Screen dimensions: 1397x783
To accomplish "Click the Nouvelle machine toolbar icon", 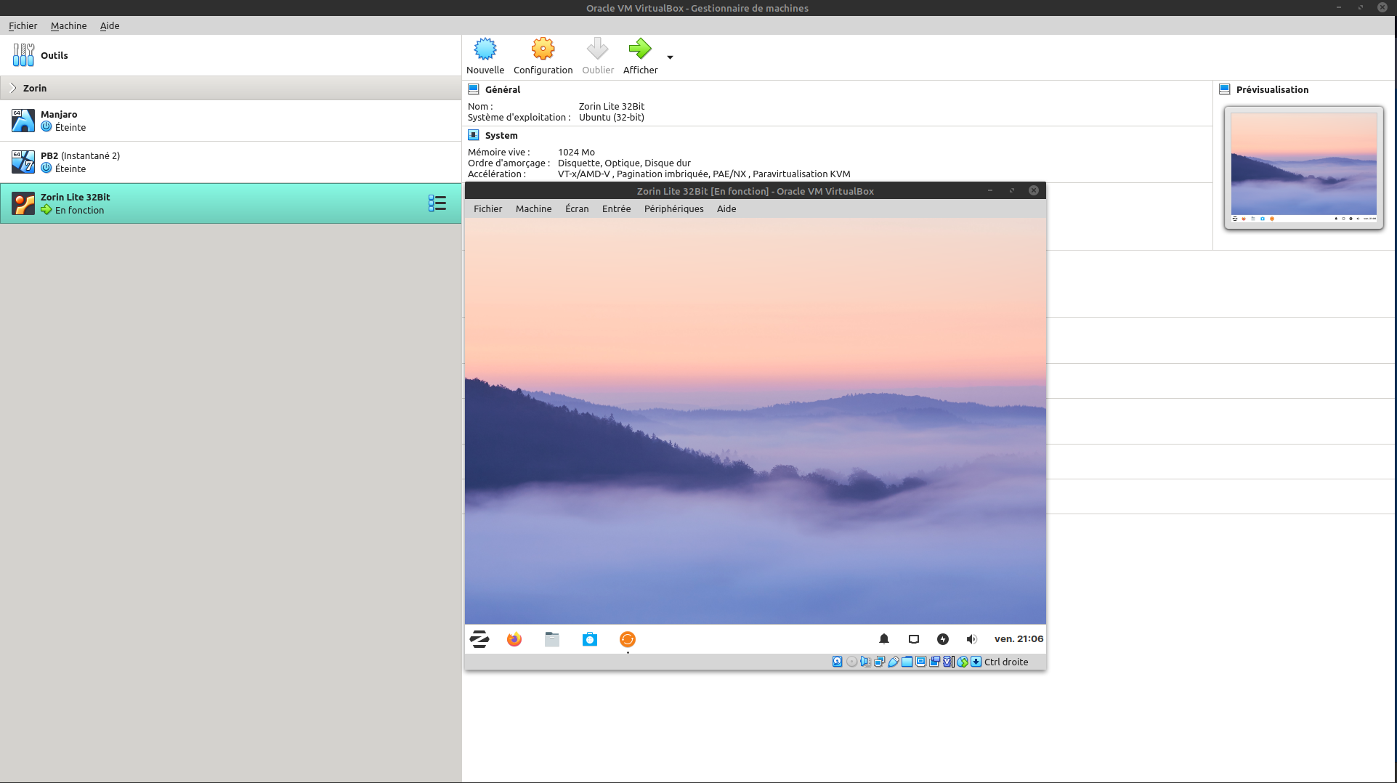I will pyautogui.click(x=485, y=49).
